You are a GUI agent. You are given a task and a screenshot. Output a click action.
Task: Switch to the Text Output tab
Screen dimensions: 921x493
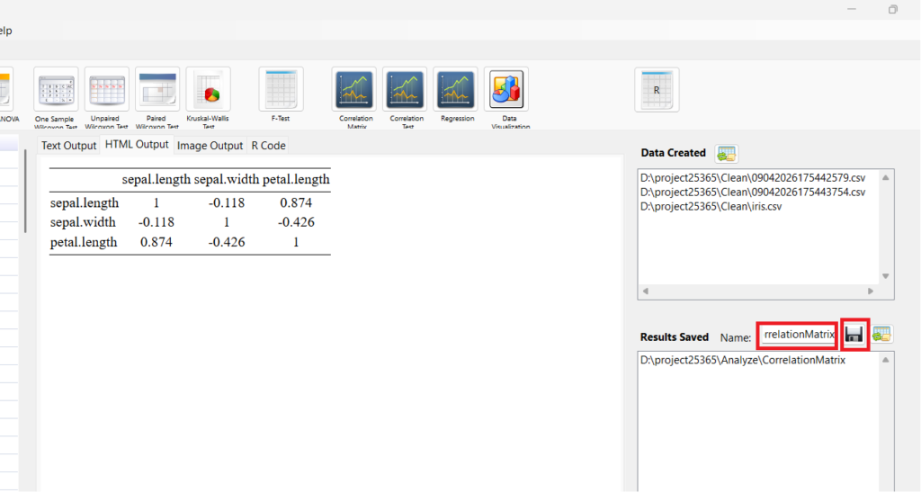coord(69,146)
